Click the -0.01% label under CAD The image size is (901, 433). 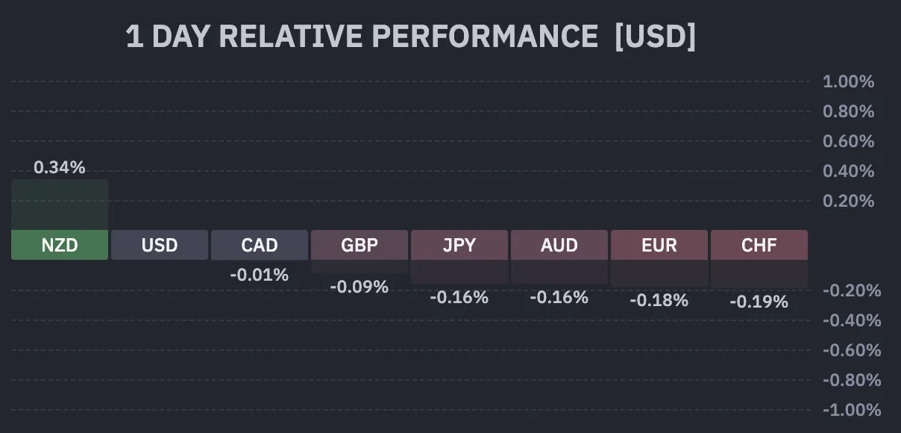(x=259, y=275)
